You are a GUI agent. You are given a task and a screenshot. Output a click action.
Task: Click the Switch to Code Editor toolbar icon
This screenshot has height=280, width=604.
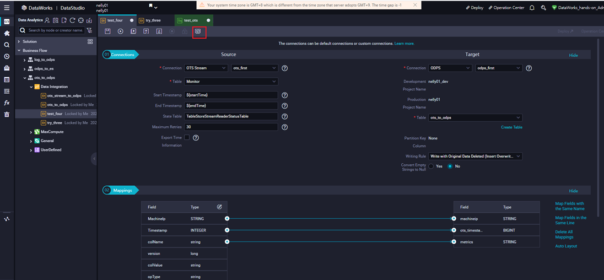(198, 31)
